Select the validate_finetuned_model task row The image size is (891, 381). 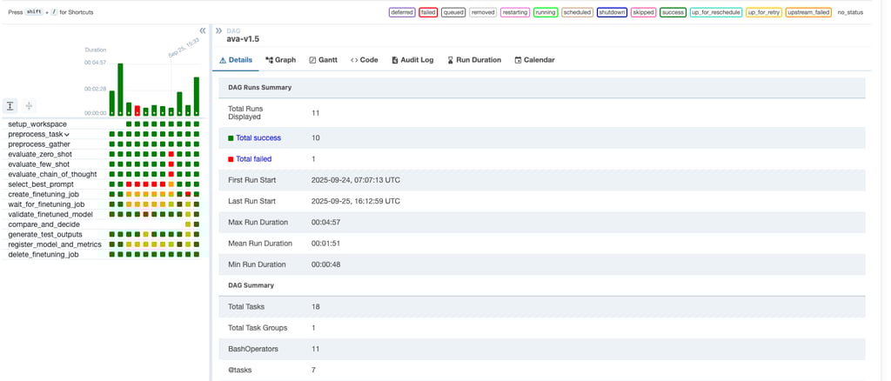tap(50, 215)
